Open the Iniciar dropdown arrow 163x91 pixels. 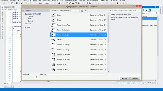pos(43,3)
